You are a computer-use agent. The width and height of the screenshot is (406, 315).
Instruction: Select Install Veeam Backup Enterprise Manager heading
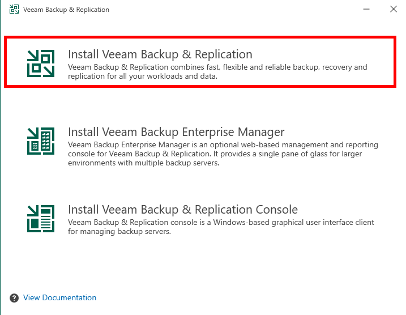tap(176, 132)
